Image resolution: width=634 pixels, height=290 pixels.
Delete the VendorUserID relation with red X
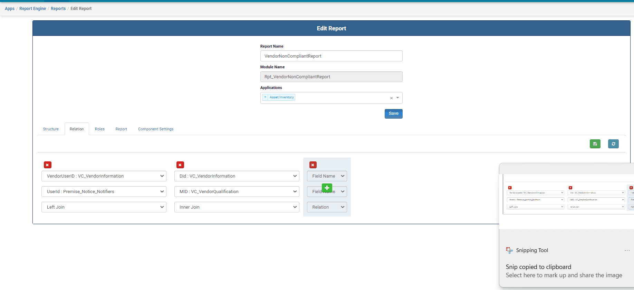click(x=48, y=165)
